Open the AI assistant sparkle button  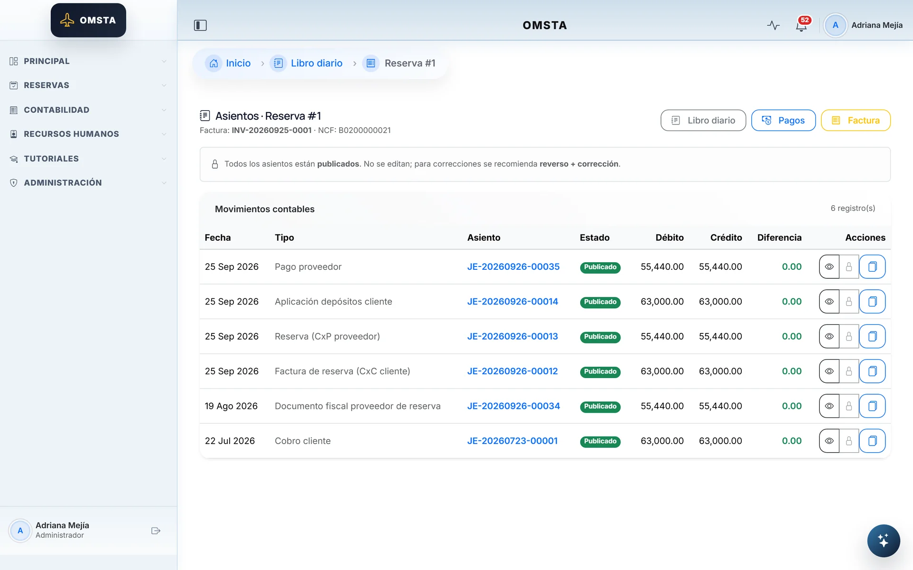[x=883, y=541]
